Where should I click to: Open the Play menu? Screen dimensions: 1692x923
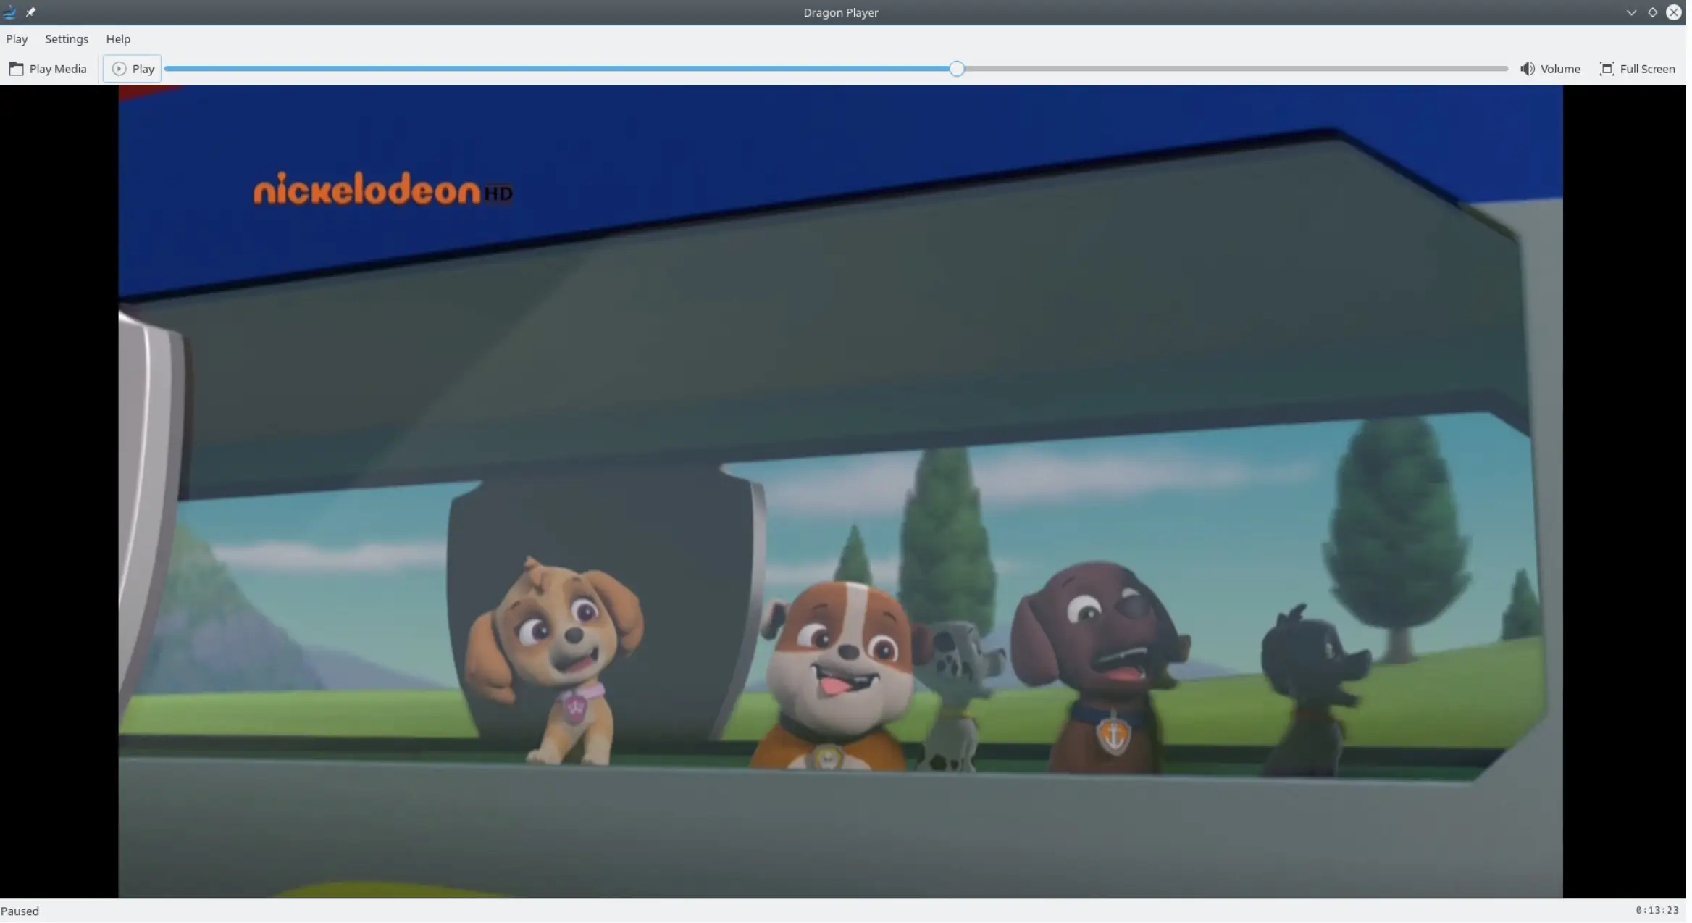tap(16, 38)
